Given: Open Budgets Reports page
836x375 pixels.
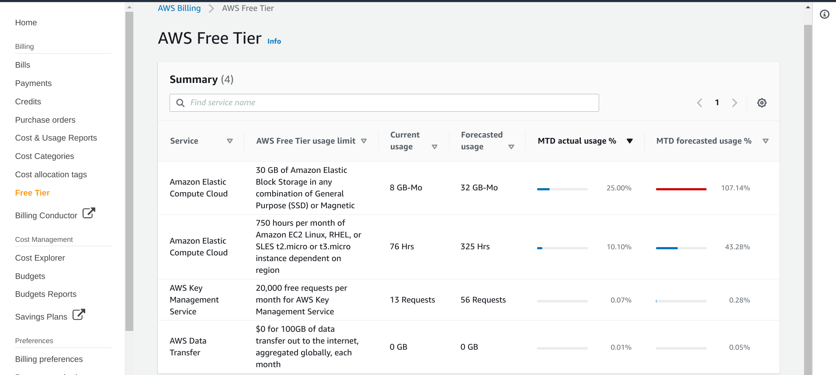Looking at the screenshot, I should pos(45,294).
